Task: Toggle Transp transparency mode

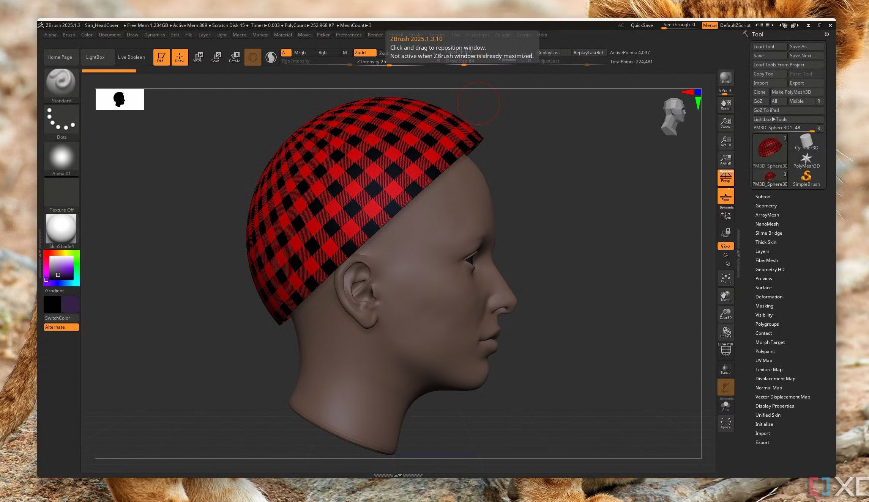Action: pyautogui.click(x=725, y=369)
